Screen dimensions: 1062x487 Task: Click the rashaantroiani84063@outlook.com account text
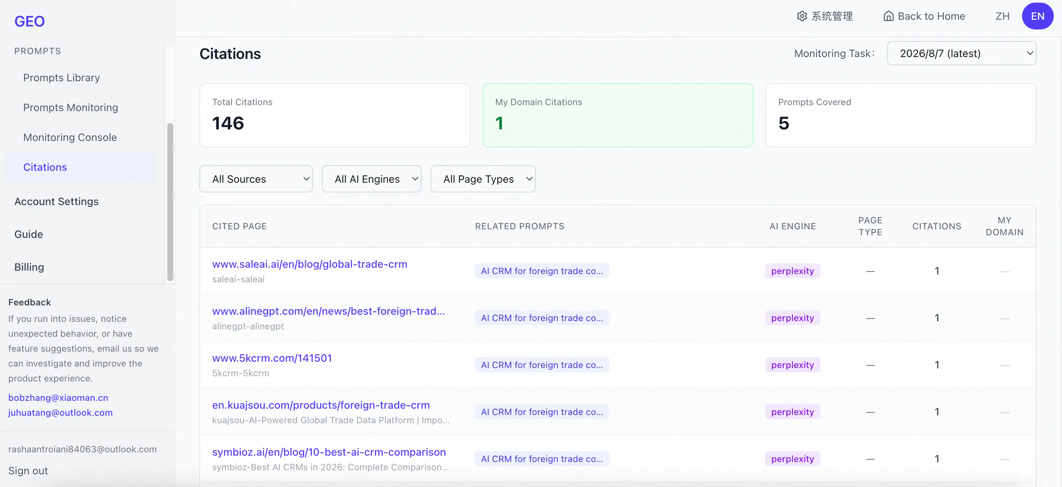(x=83, y=449)
